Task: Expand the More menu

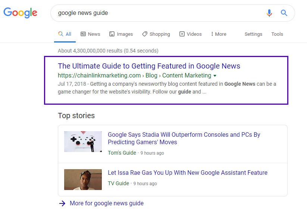Action: [x=219, y=34]
